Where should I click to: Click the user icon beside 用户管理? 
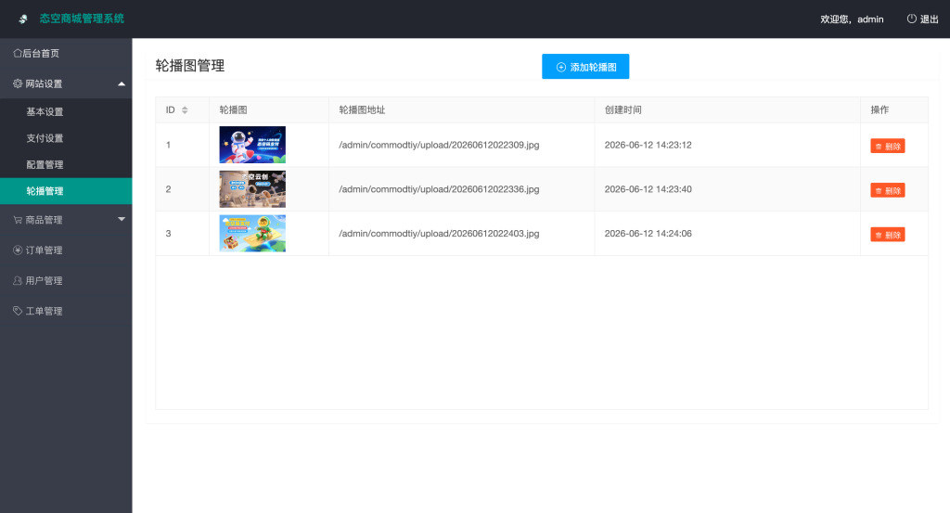point(18,280)
